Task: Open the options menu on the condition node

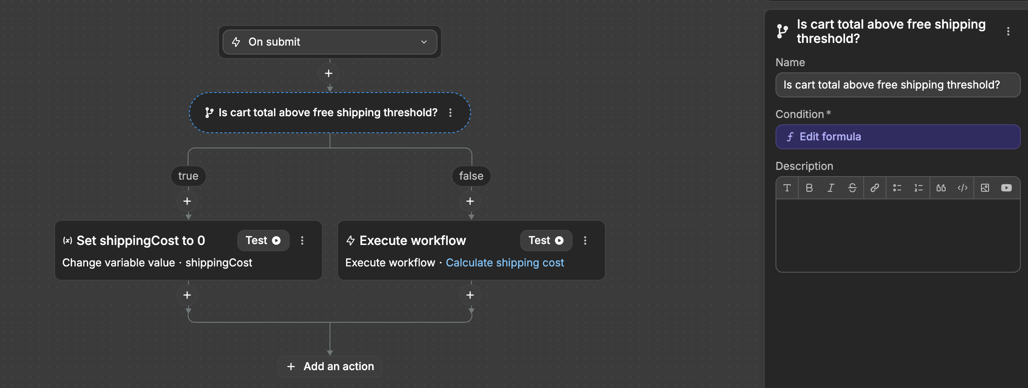Action: pos(450,113)
